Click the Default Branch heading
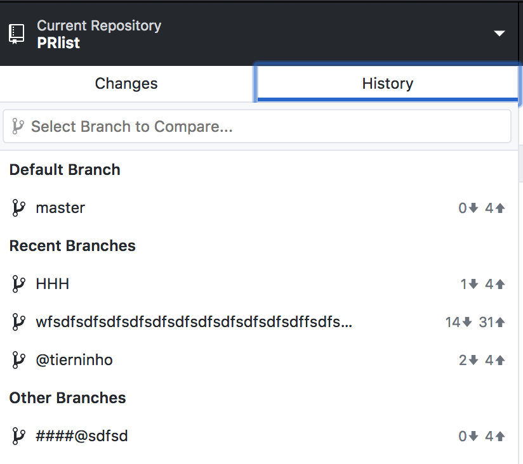523x464 pixels. tap(65, 169)
